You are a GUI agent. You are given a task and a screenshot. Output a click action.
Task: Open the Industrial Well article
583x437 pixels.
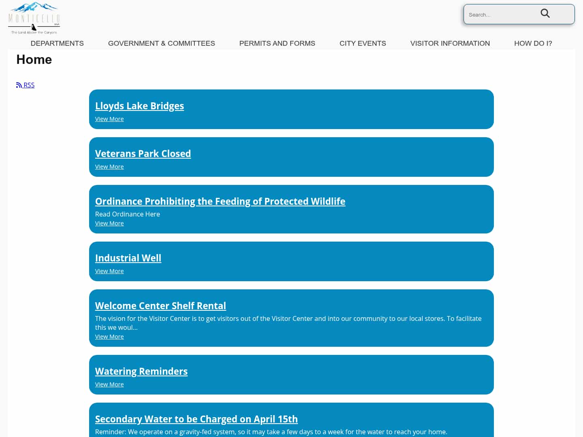click(x=128, y=258)
